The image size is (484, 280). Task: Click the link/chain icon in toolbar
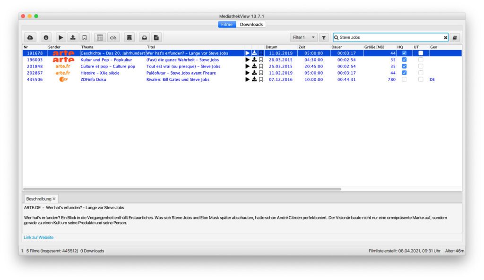113,37
